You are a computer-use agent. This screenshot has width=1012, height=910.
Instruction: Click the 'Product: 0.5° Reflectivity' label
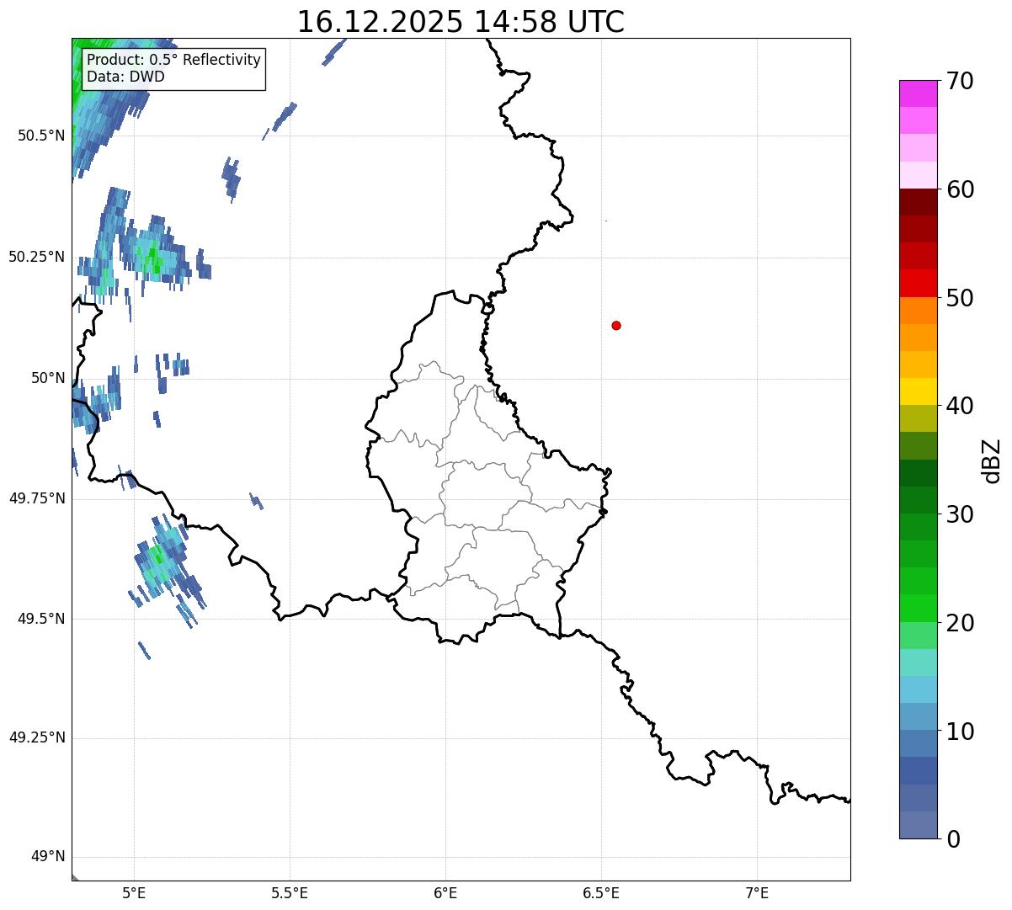[x=173, y=61]
